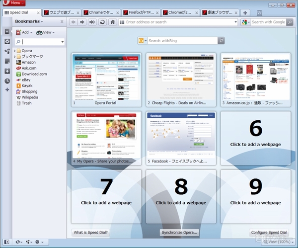The height and width of the screenshot is (248, 298).
Task: Close the Bookmarks panel
Action: (x=62, y=22)
